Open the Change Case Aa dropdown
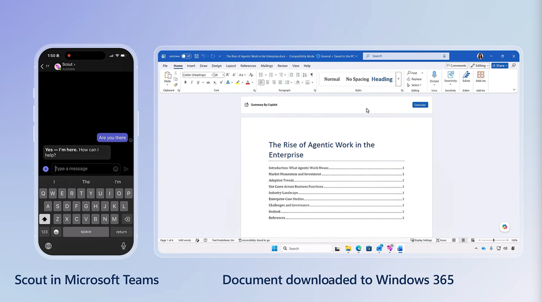Image resolution: width=542 pixels, height=302 pixels. (242, 74)
